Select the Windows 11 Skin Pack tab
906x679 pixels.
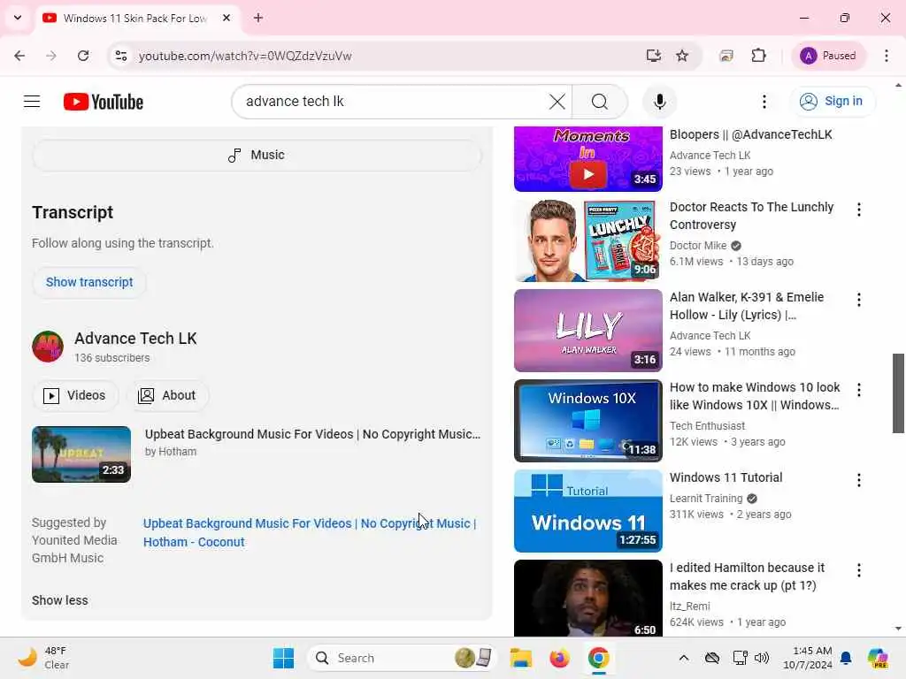pyautogui.click(x=134, y=19)
